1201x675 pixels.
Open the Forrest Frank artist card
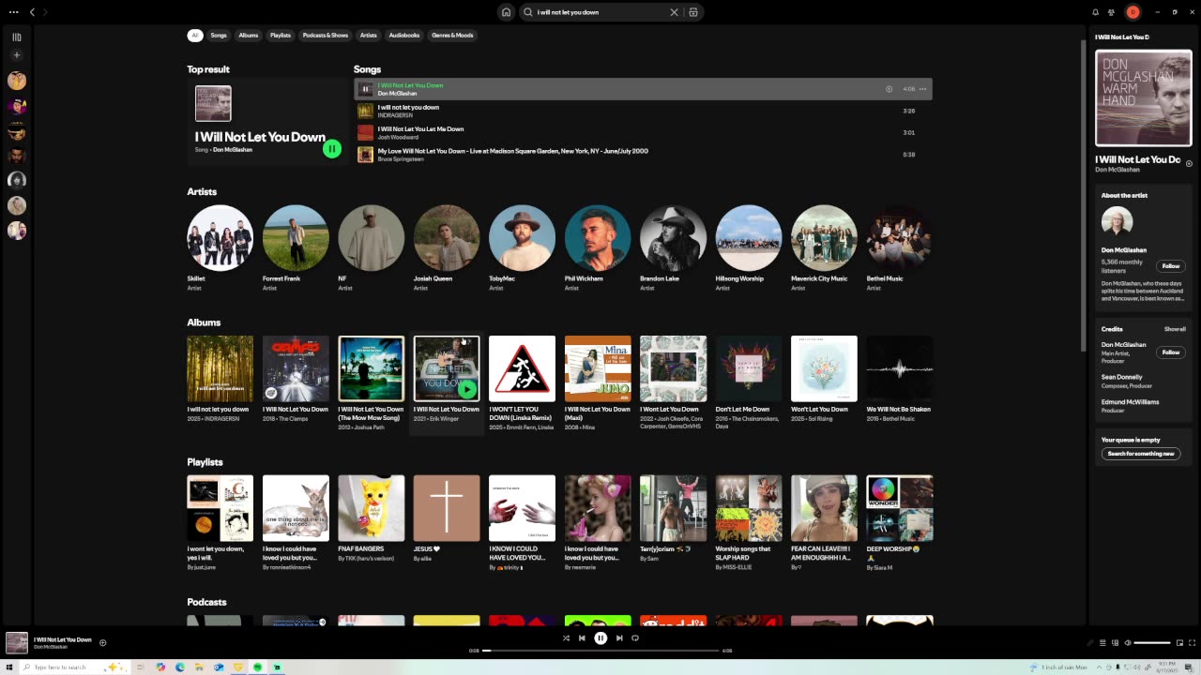(x=296, y=248)
